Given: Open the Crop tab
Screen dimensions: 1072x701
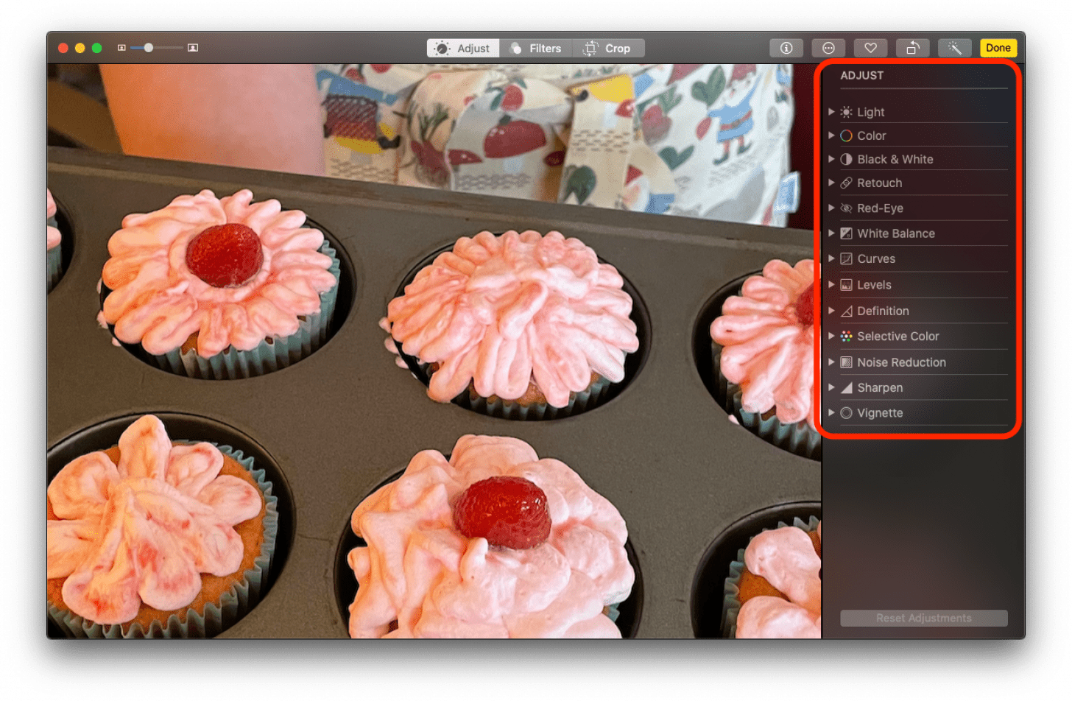Looking at the screenshot, I should pos(608,47).
